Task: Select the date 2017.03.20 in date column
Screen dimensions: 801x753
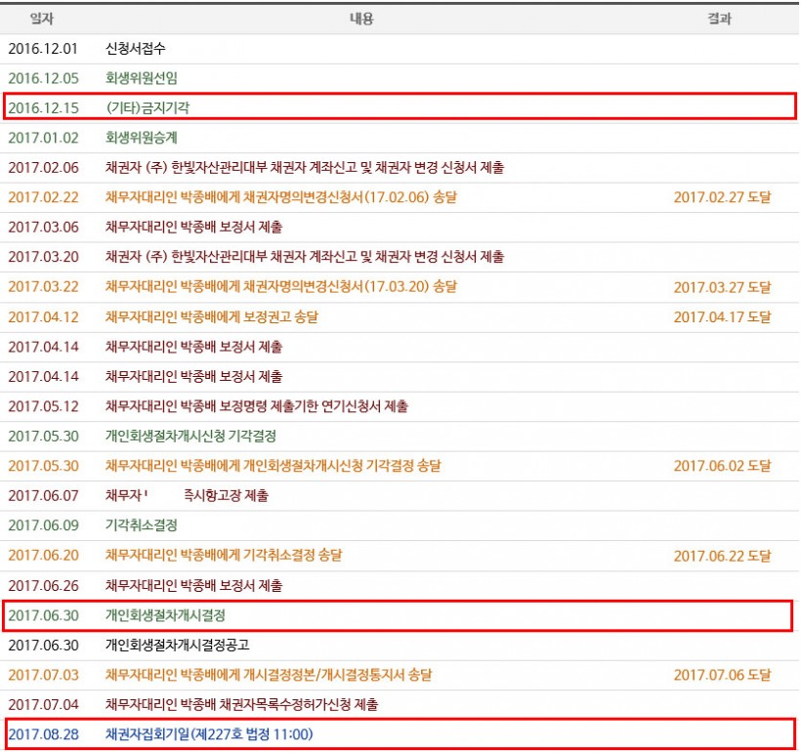Action: (43, 257)
